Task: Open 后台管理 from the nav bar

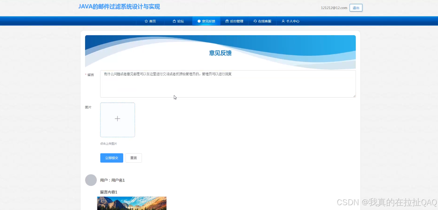Action: pos(234,21)
